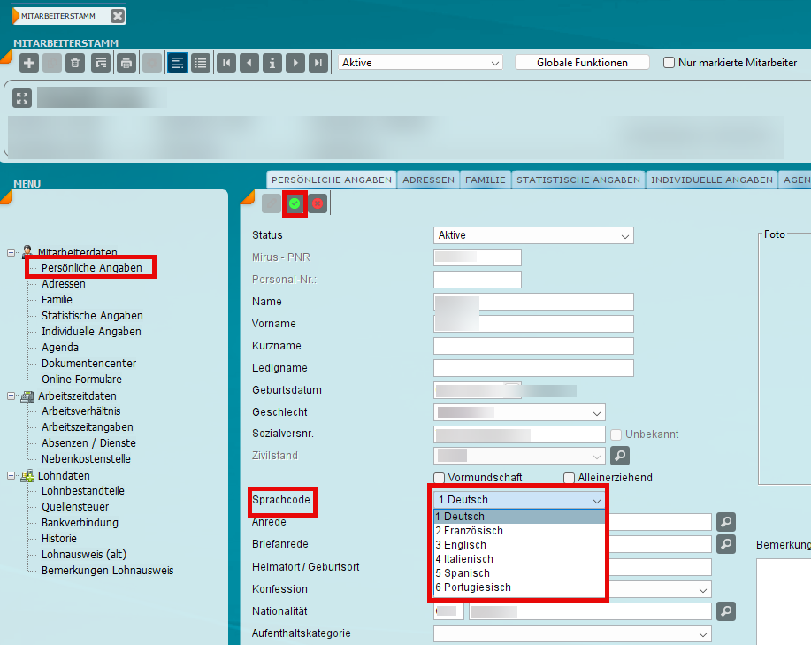Collapse the Arbeitszeitdaten tree node

pyautogui.click(x=11, y=396)
